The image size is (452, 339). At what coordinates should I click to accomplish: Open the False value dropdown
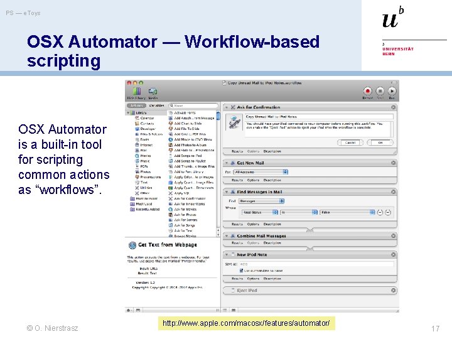347,212
